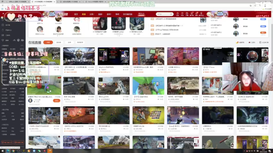
Task: Open Google Chrome on the taskbar
Action: click(13, 151)
